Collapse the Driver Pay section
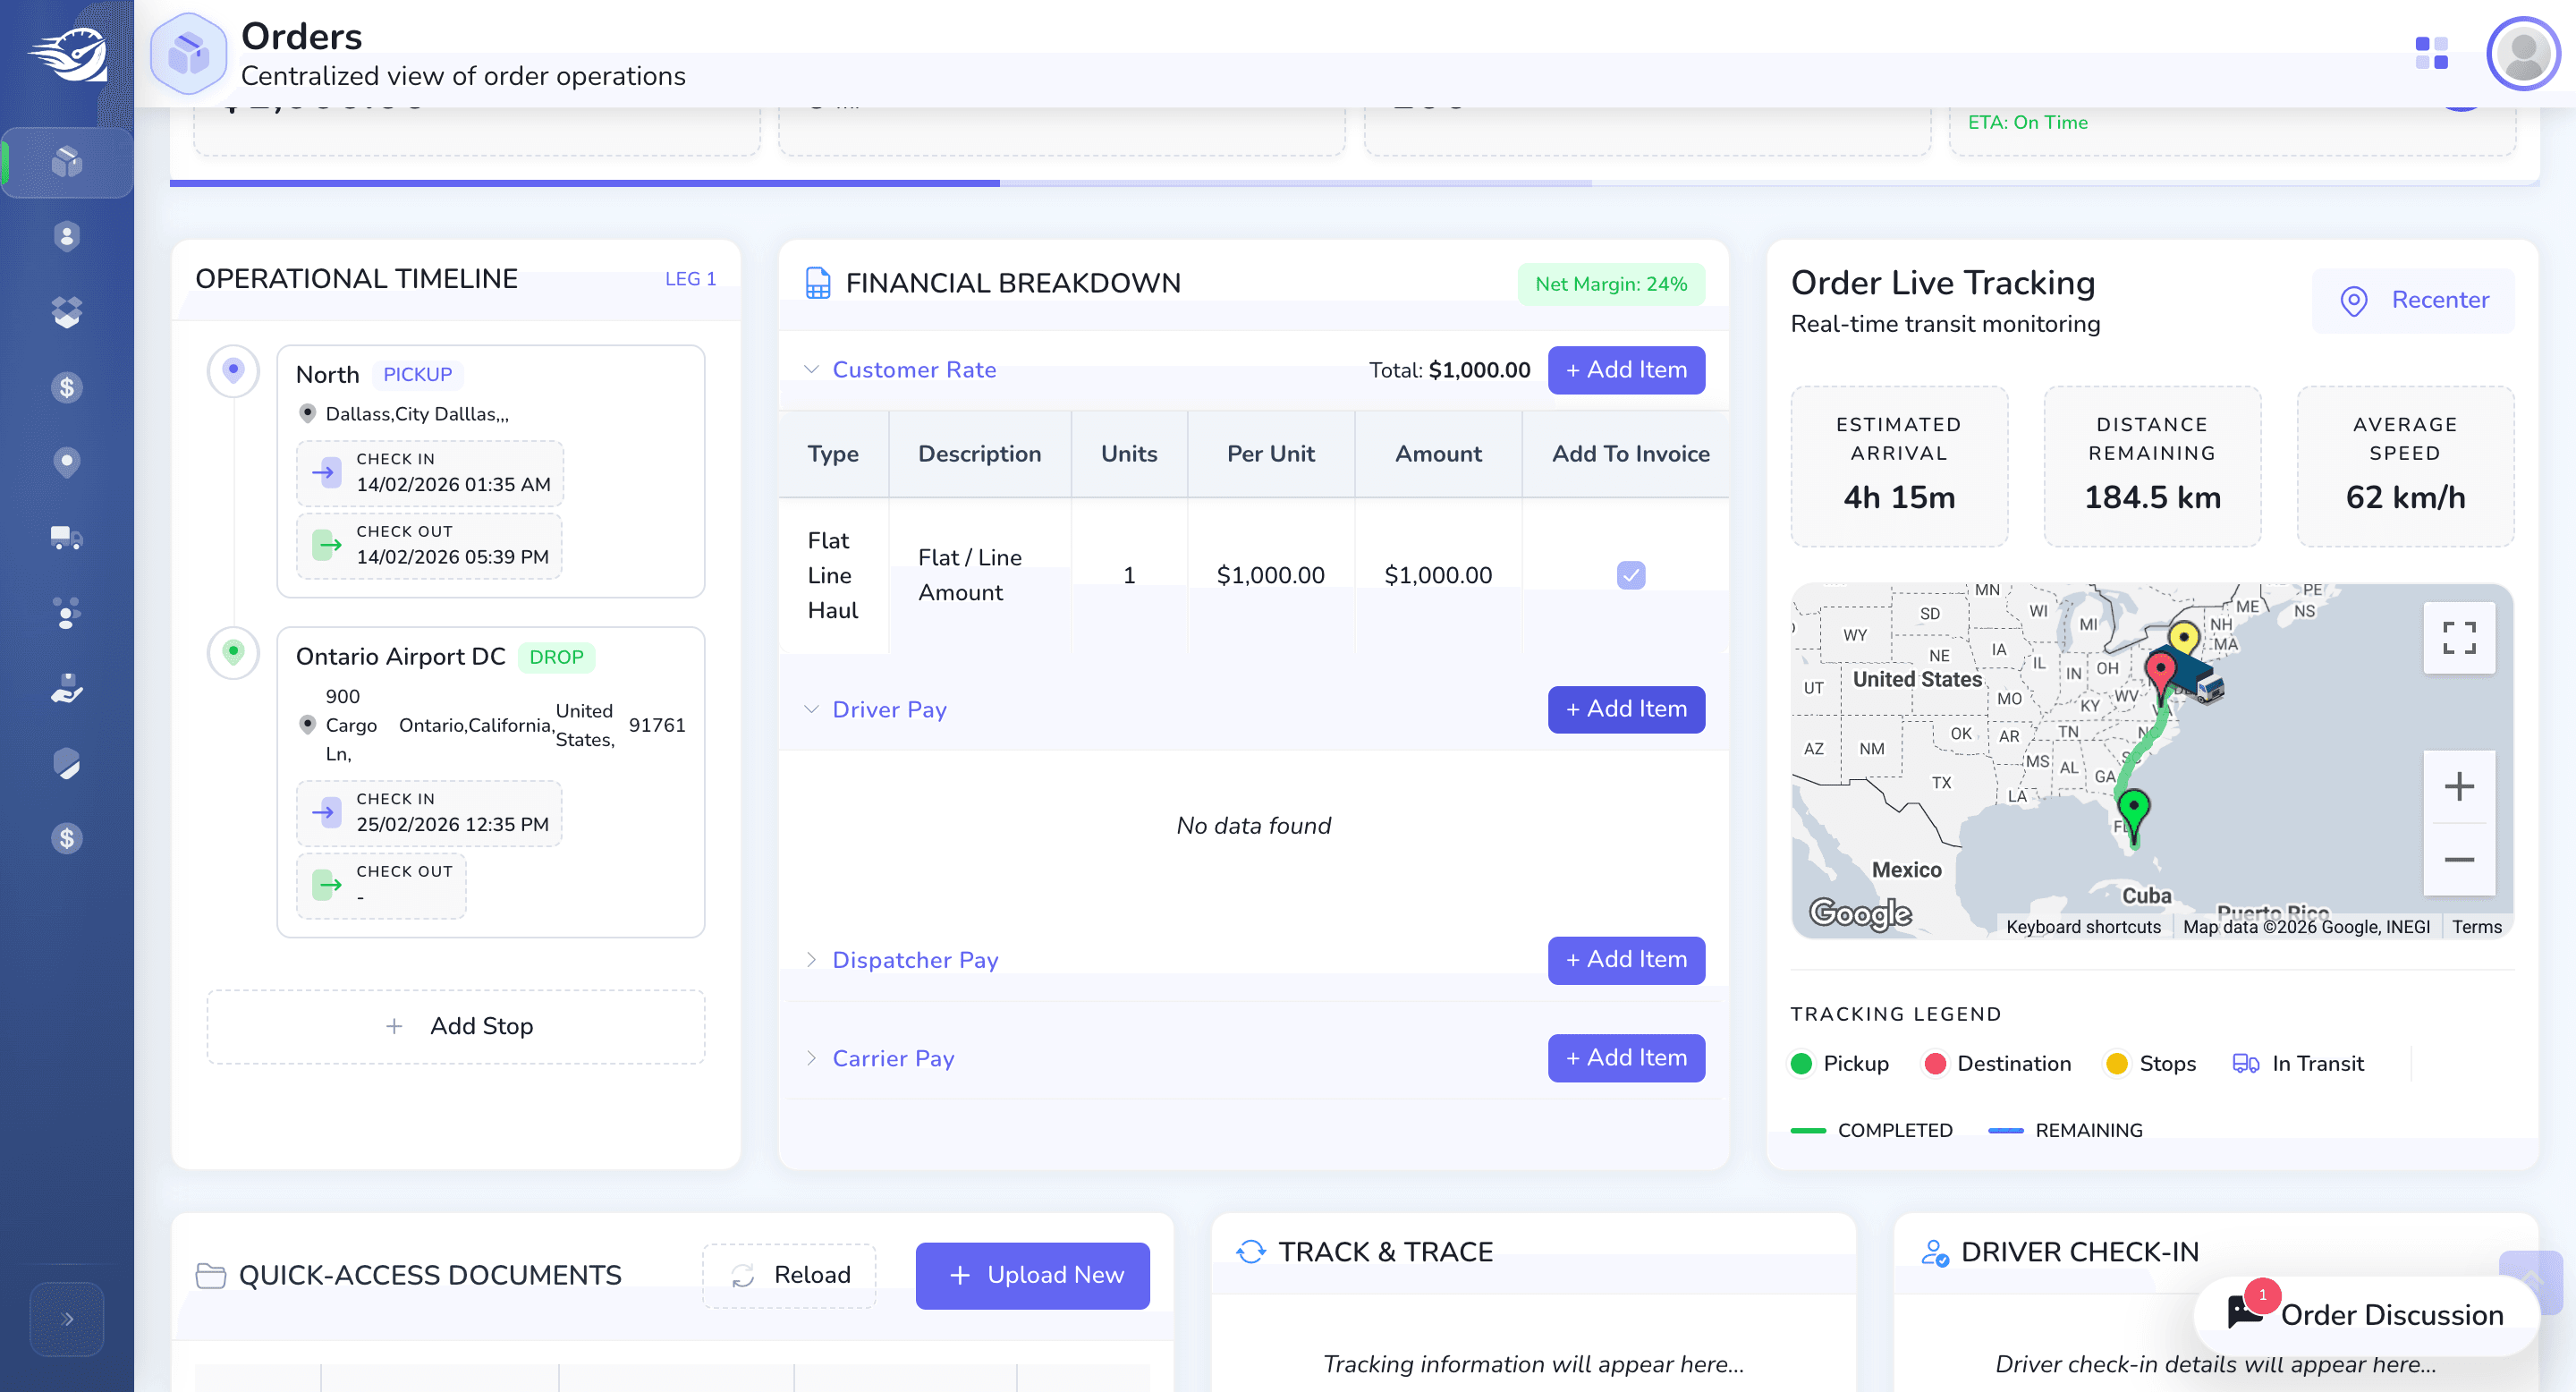2576x1392 pixels. click(x=811, y=709)
